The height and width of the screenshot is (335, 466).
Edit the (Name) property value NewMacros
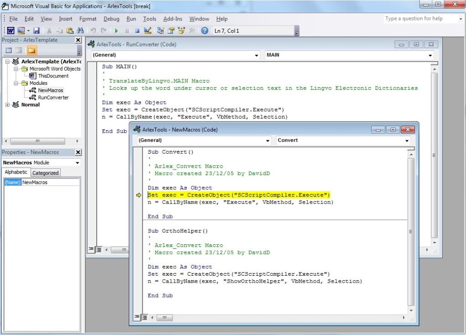50,182
